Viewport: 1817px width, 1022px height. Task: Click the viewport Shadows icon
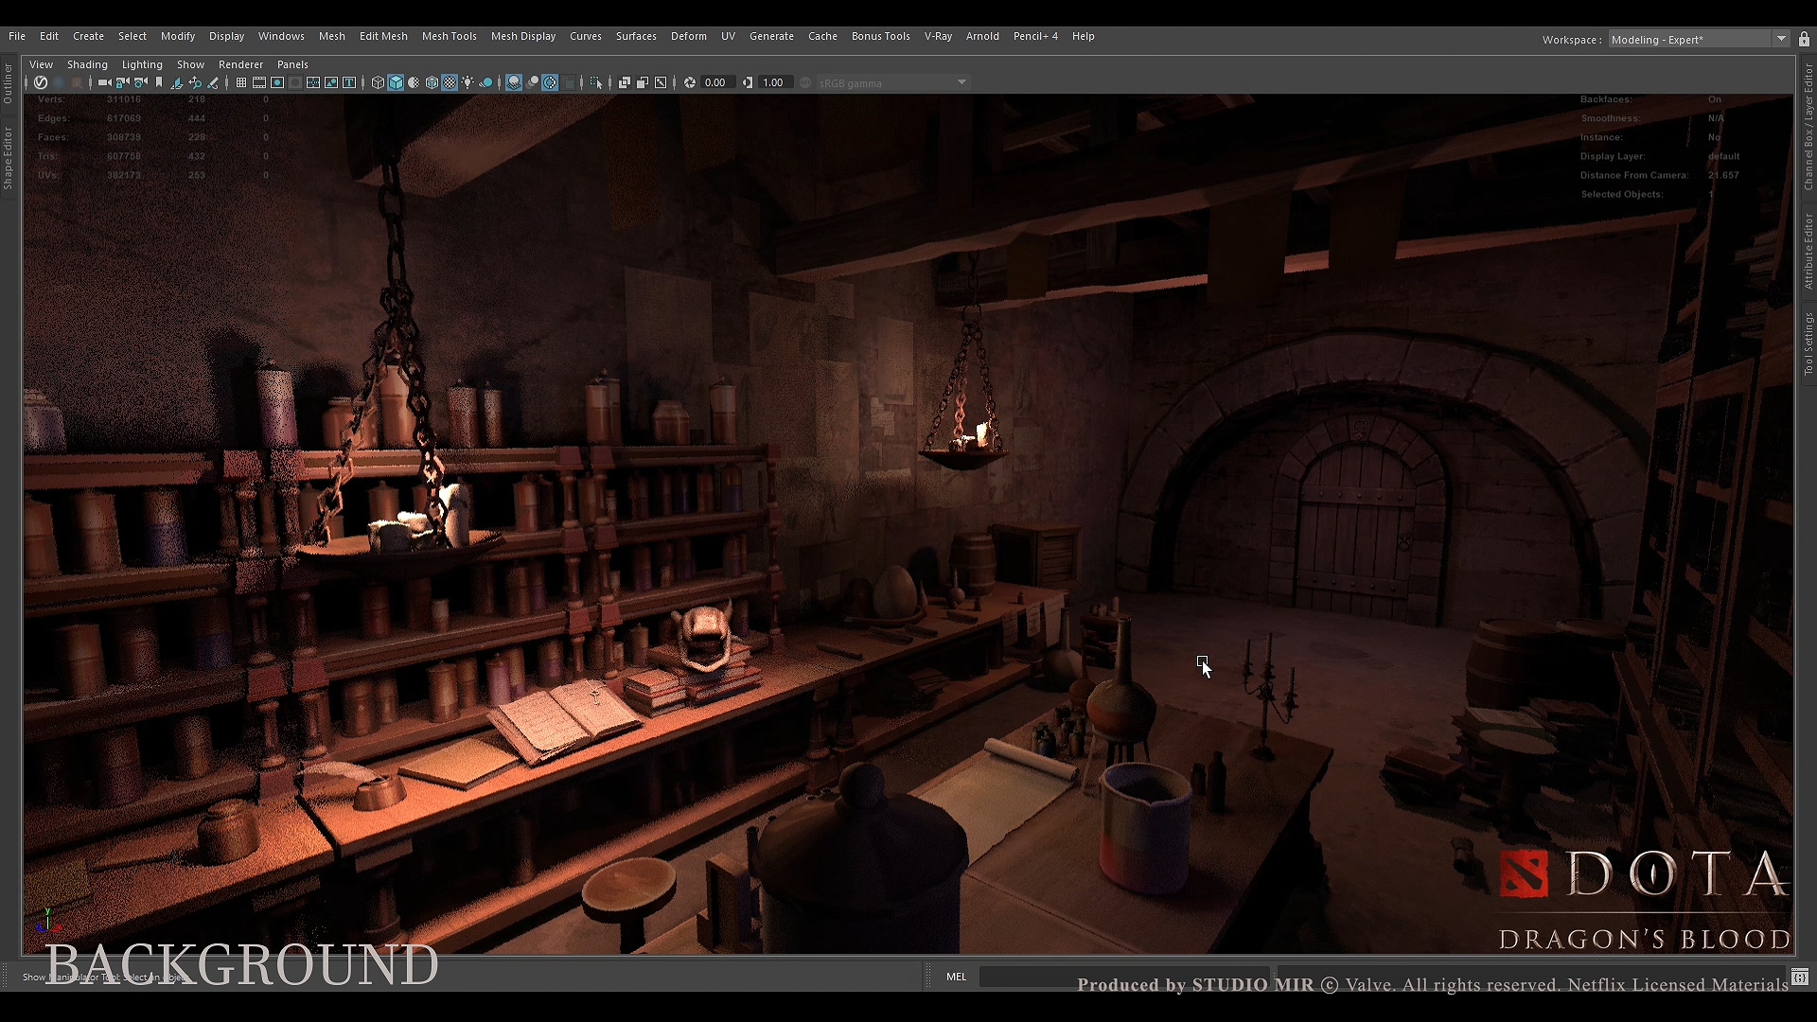[x=485, y=82]
